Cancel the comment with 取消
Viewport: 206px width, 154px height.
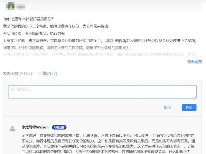pyautogui.click(x=167, y=107)
